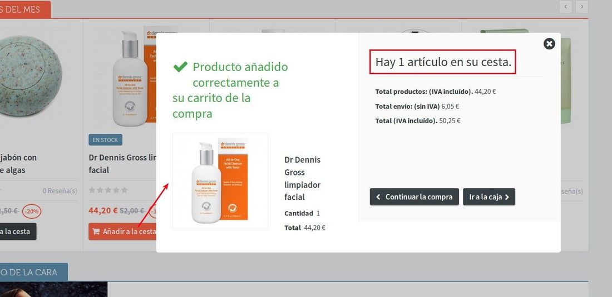Click the red 44,20 € price on product card

click(x=103, y=210)
